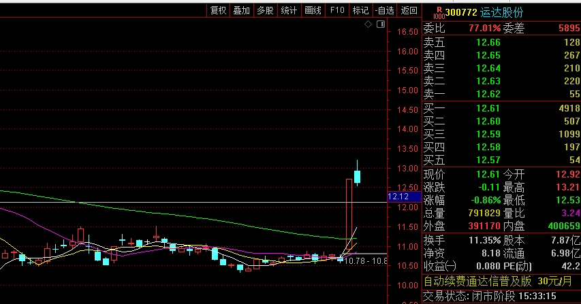
Task: Click the 最高 value 13.21
Action: 568,187
